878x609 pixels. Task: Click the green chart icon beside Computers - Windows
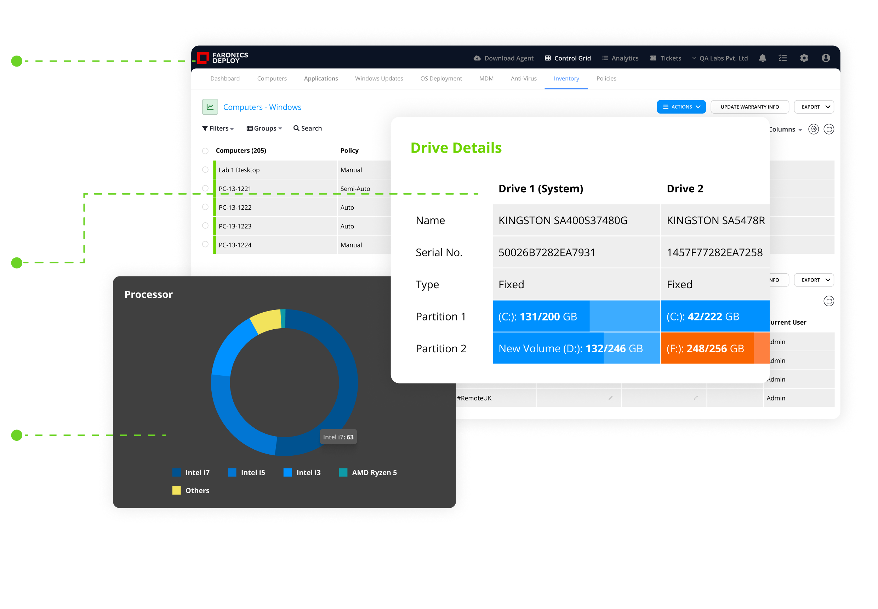tap(210, 107)
